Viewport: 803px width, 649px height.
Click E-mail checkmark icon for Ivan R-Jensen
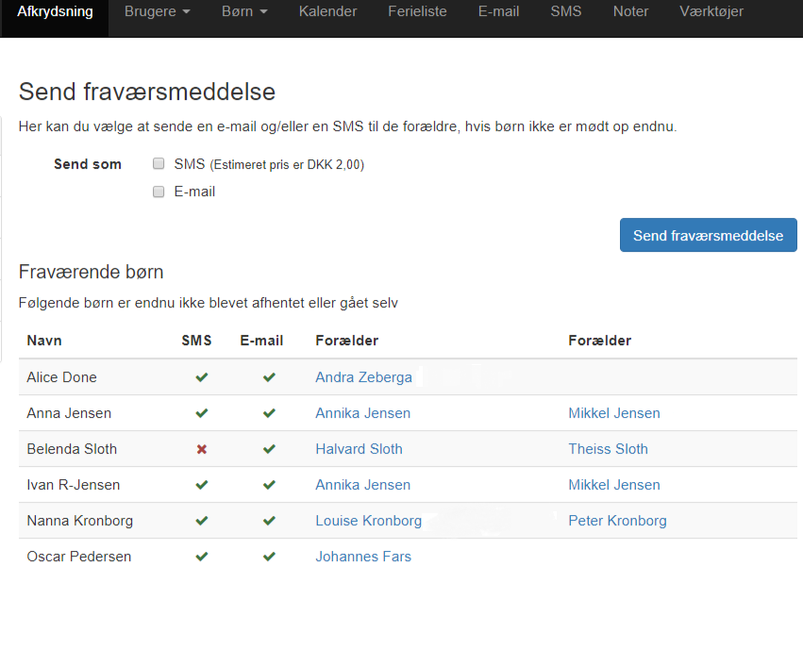[269, 485]
